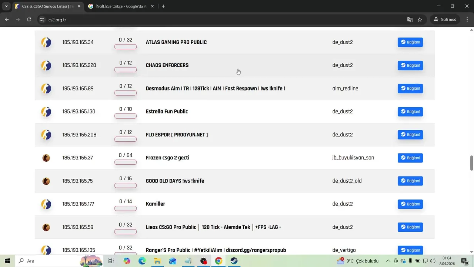Select the IP address 185.193.165.177
Viewport: 474px width, 267px height.
[78, 204]
